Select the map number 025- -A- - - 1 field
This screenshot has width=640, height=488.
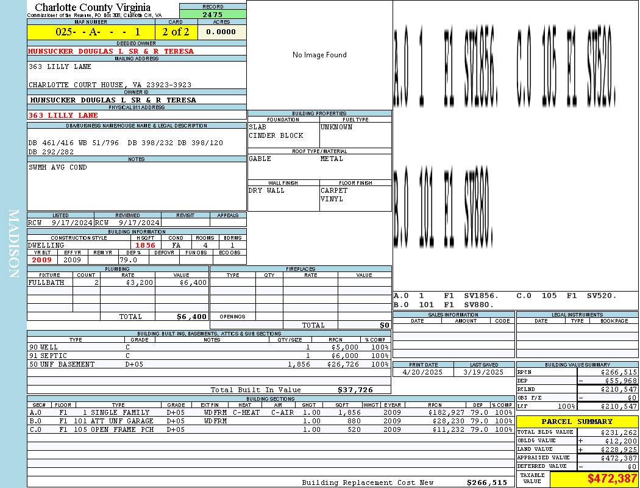coord(91,32)
